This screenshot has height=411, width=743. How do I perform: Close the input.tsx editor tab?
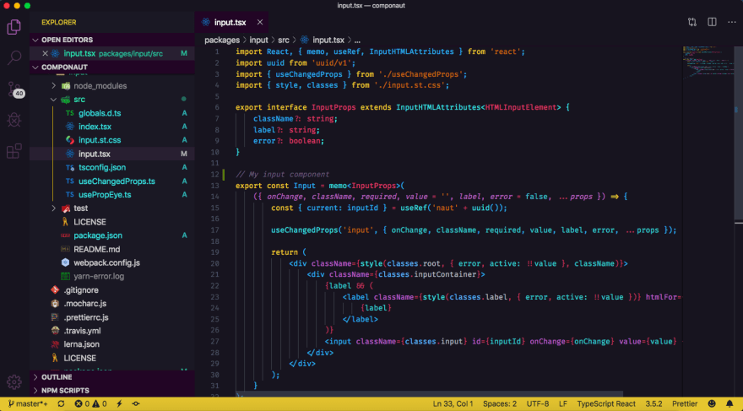pos(260,22)
